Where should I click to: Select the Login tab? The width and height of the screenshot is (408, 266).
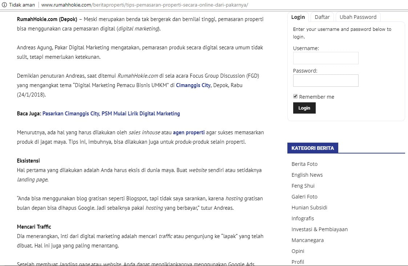tap(298, 17)
